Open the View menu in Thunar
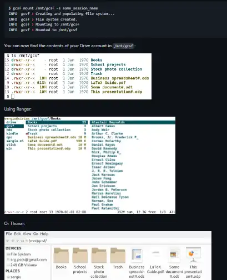 27,234
